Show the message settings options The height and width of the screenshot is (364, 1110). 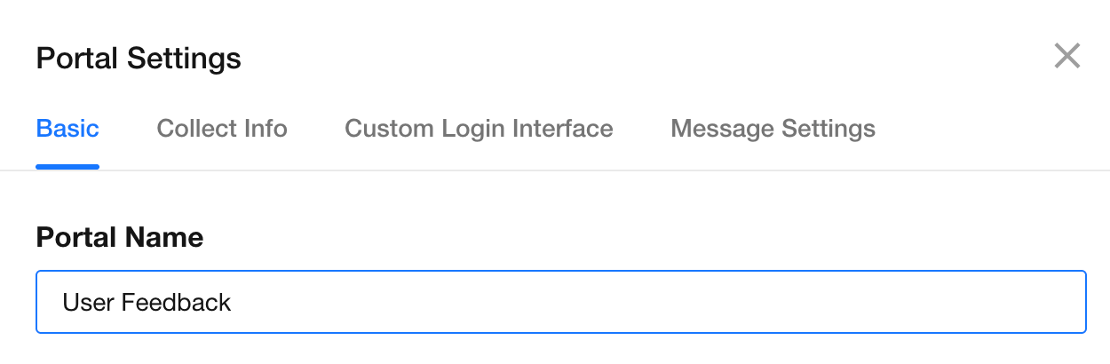773,129
